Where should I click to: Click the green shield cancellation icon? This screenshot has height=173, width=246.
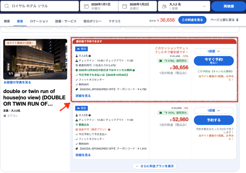pos(77,70)
